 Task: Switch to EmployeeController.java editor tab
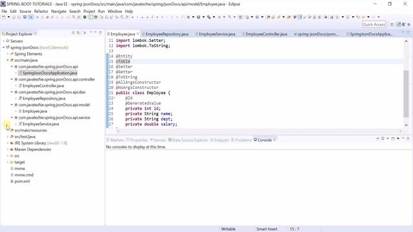coord(267,34)
